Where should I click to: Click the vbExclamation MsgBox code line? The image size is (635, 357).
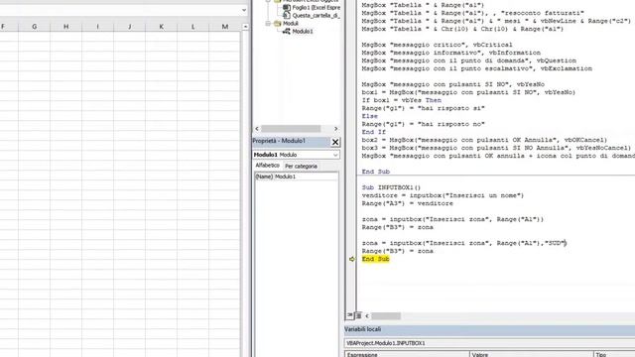[476, 68]
